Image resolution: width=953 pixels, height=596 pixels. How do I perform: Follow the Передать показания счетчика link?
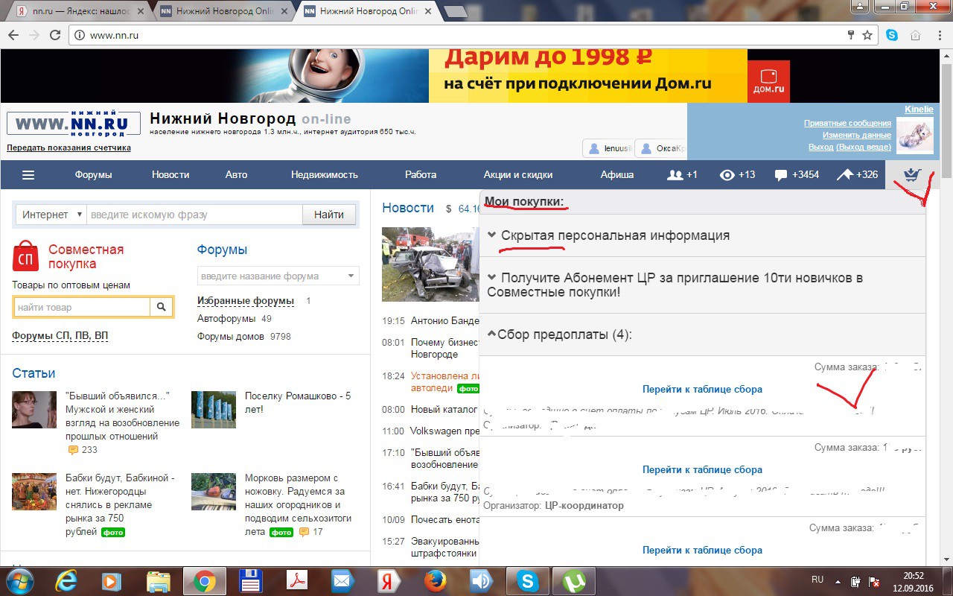pyautogui.click(x=69, y=148)
